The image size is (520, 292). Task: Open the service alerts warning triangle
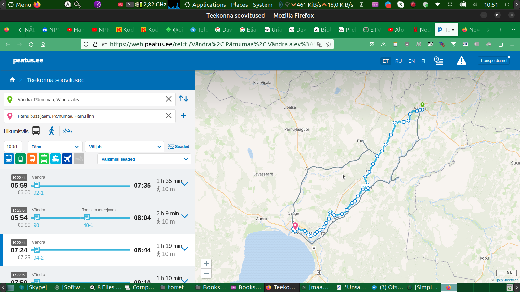pyautogui.click(x=461, y=61)
